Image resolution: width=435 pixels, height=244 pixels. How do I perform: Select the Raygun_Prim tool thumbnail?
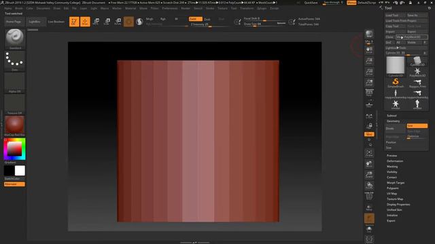tap(417, 83)
